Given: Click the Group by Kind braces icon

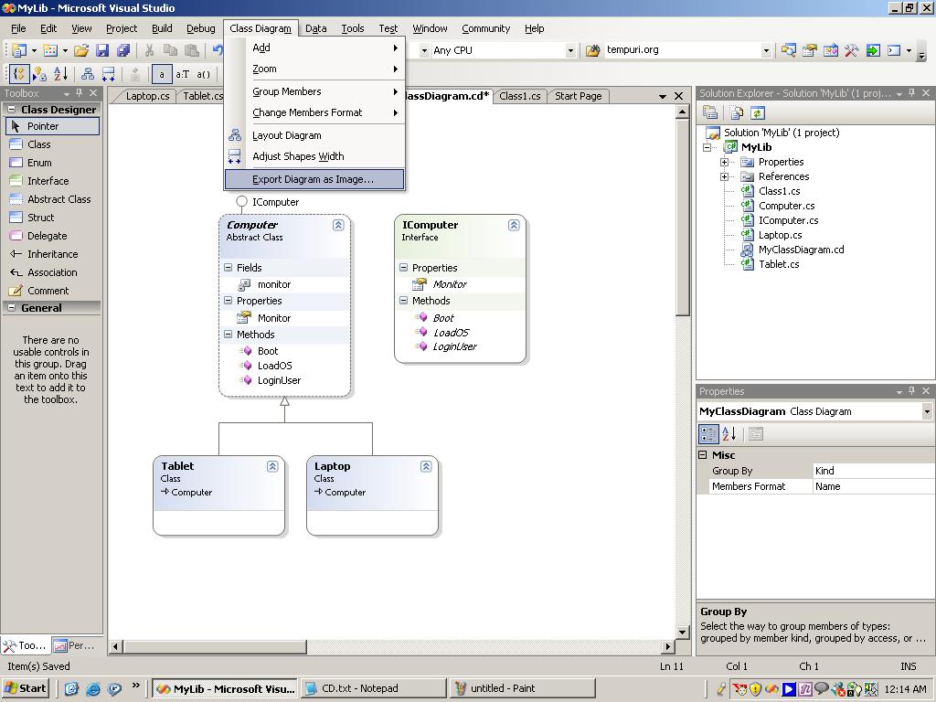Looking at the screenshot, I should click(x=19, y=74).
